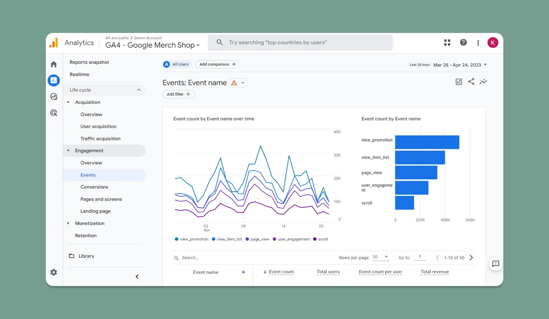Open the Rows per page dropdown
The height and width of the screenshot is (319, 549).
(x=380, y=257)
